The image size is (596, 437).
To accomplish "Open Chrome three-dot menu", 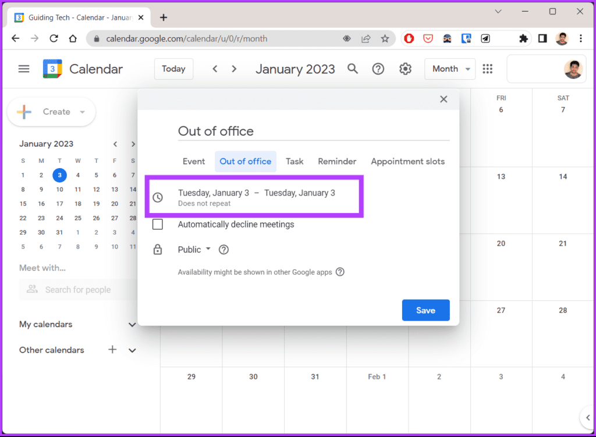I will [580, 38].
